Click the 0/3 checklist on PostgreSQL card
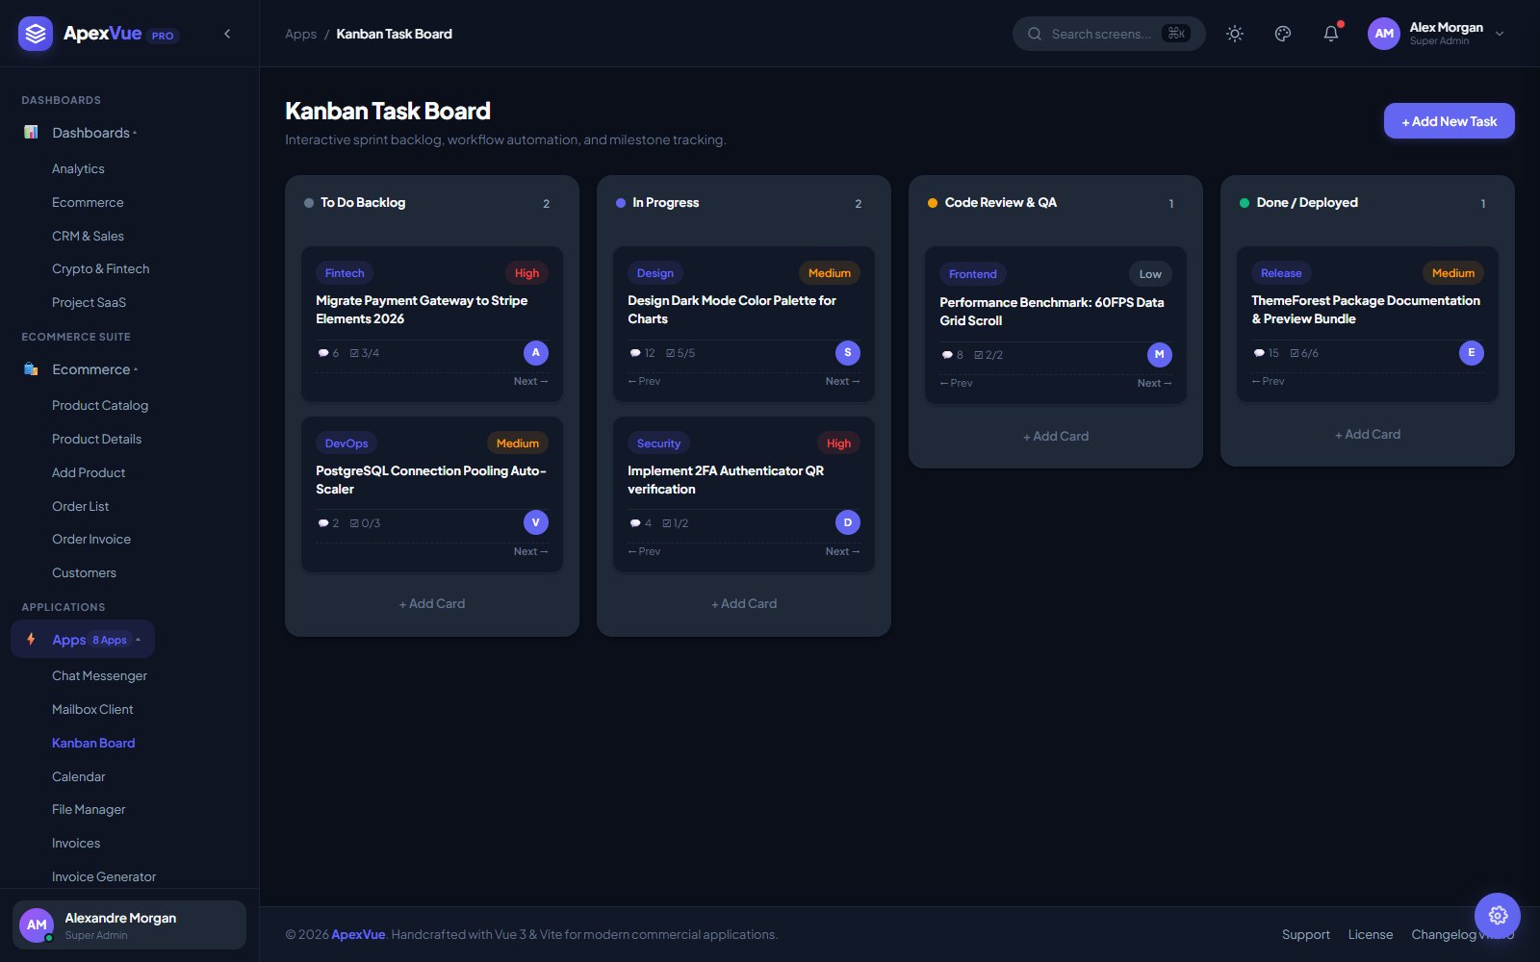 point(365,523)
